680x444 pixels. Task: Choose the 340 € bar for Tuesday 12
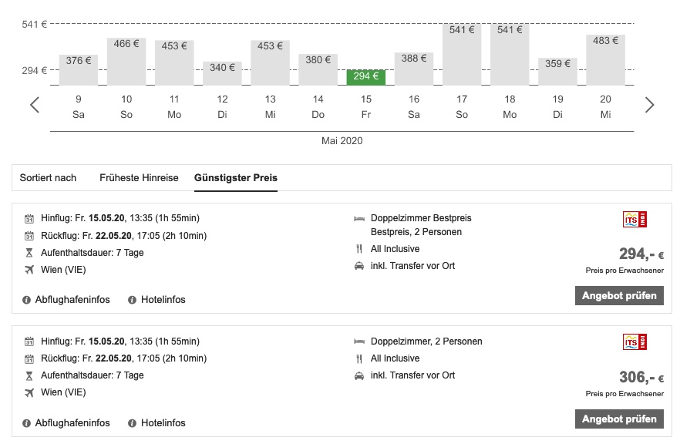point(222,73)
